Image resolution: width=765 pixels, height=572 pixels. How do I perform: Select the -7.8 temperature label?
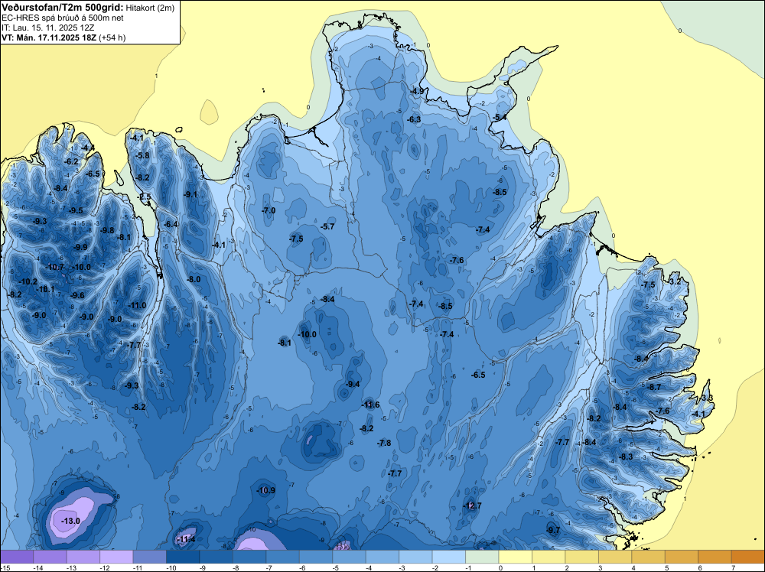(x=385, y=443)
